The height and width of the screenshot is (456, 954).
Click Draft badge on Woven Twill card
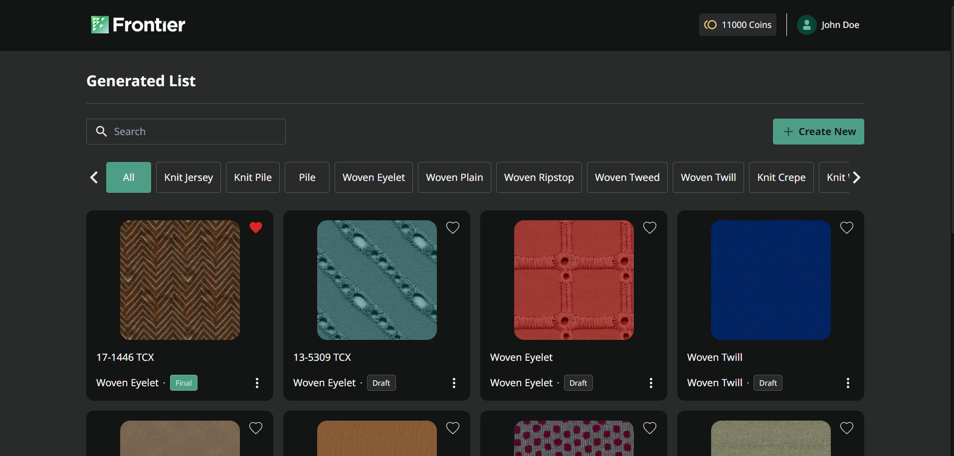767,383
